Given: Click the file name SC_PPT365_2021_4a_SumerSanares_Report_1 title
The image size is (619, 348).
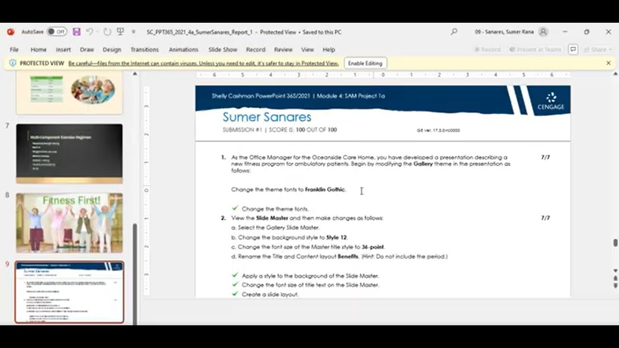Looking at the screenshot, I should tap(200, 32).
